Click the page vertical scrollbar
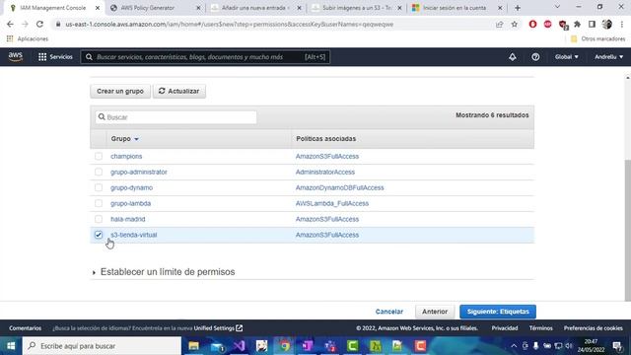The width and height of the screenshot is (631, 355). click(627, 230)
